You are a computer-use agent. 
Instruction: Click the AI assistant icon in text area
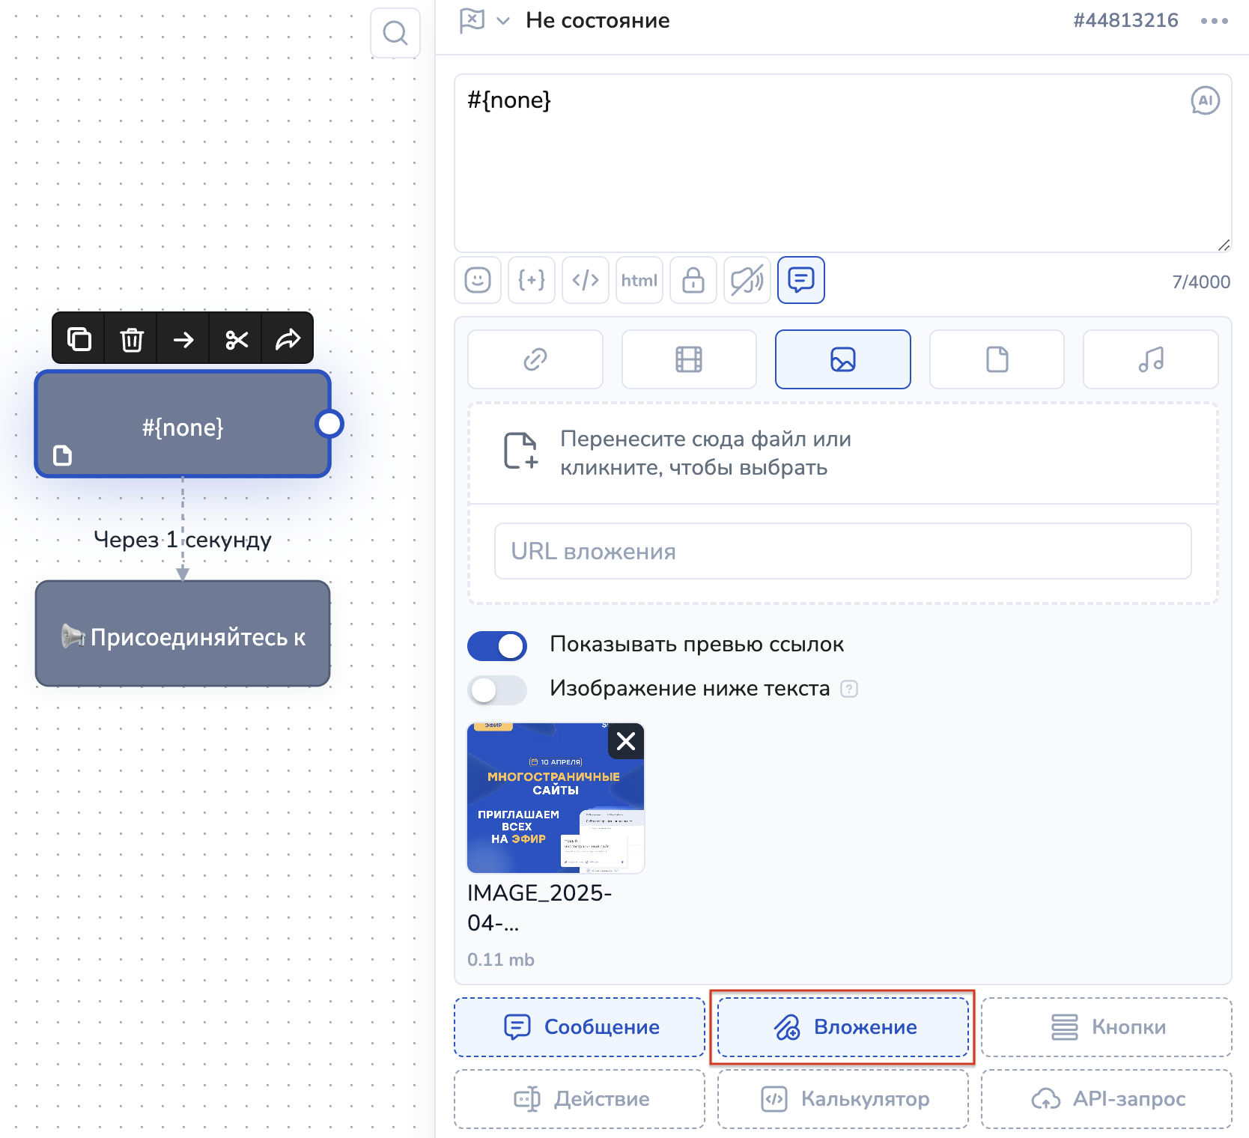[1205, 100]
